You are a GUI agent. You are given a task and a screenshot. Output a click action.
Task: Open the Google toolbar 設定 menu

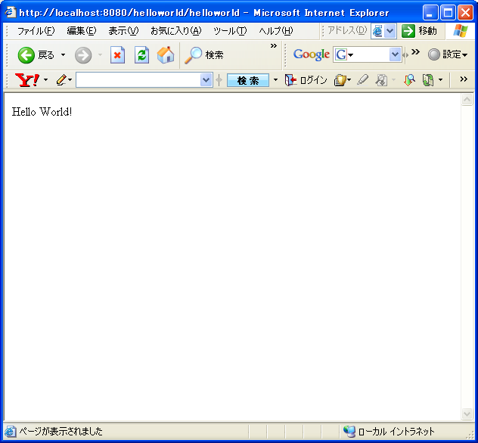(x=448, y=55)
